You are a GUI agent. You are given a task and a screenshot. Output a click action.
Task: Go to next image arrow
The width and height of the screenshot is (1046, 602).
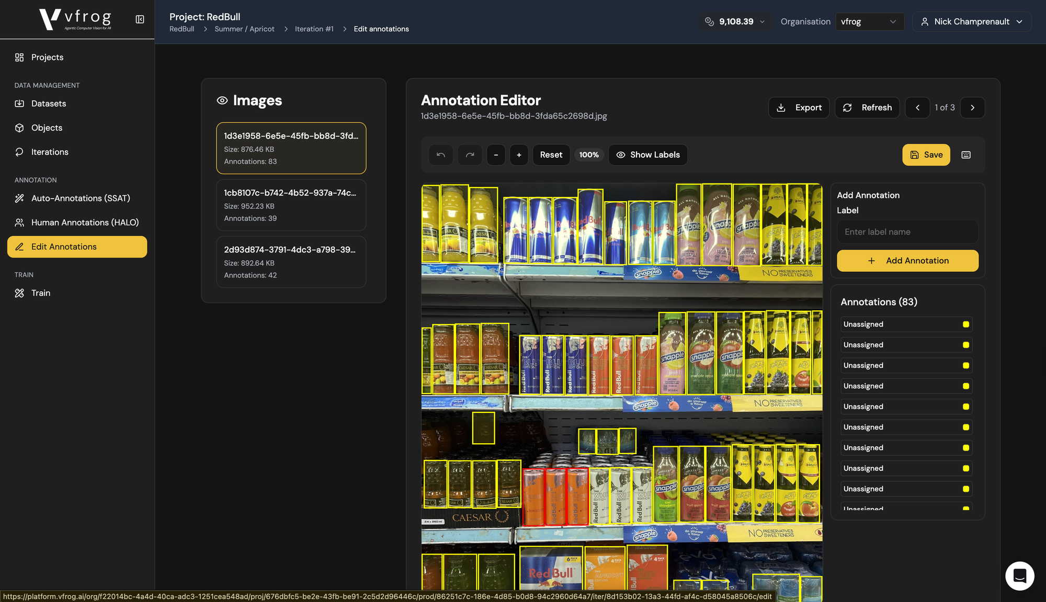pos(972,108)
